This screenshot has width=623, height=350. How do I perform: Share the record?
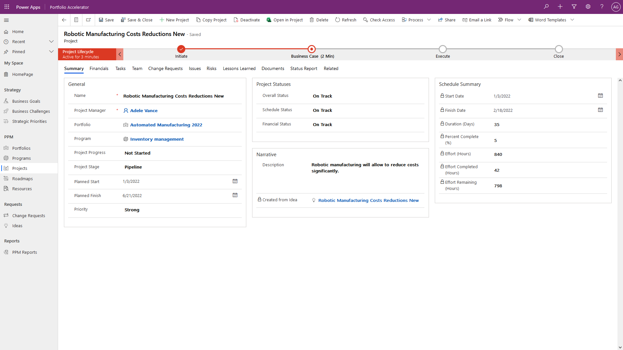[447, 20]
